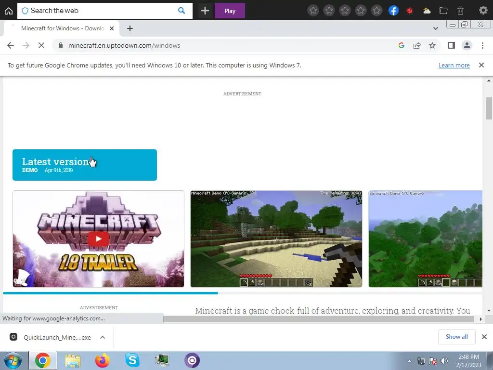Click the address bar URL
The width and height of the screenshot is (493, 370).
[x=124, y=45]
